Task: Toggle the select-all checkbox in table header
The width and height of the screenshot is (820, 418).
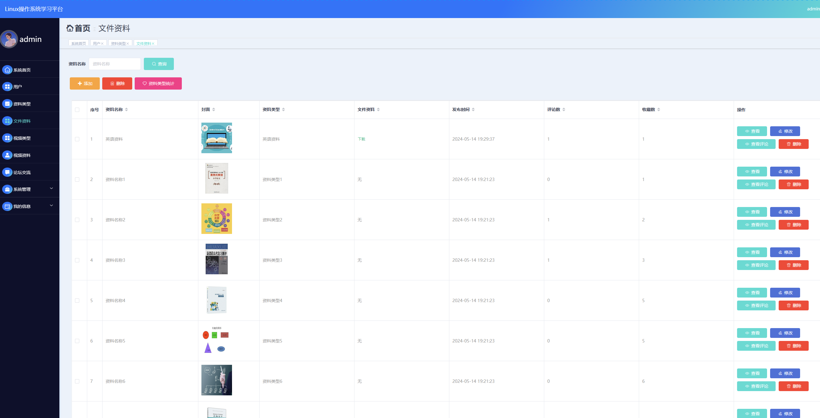Action: pyautogui.click(x=77, y=110)
